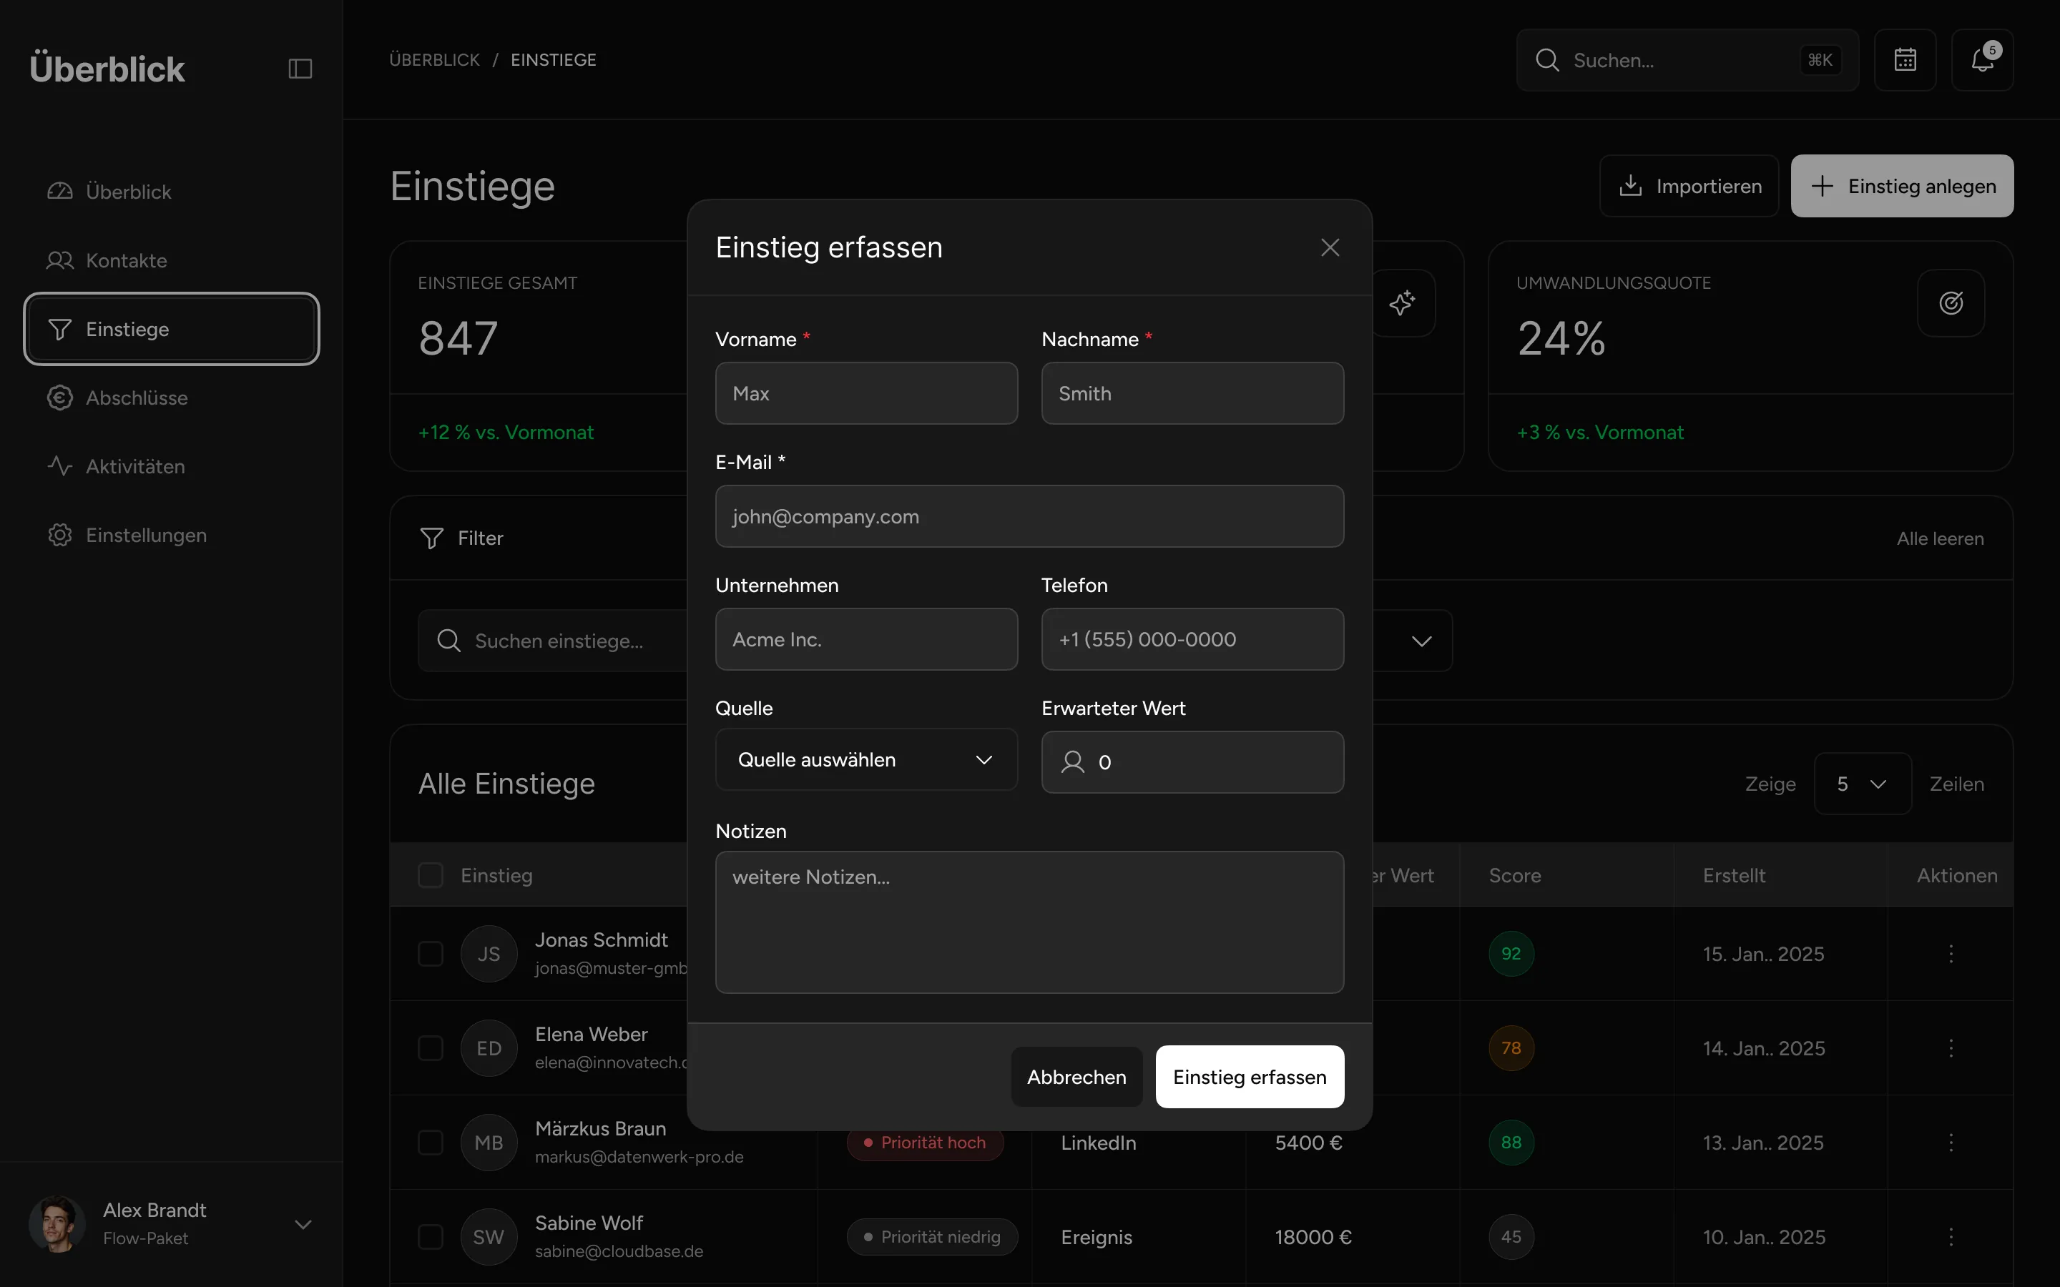Screen dimensions: 2060x1287
Task: Click the Ereignis source cell
Action: [x=1097, y=1237]
